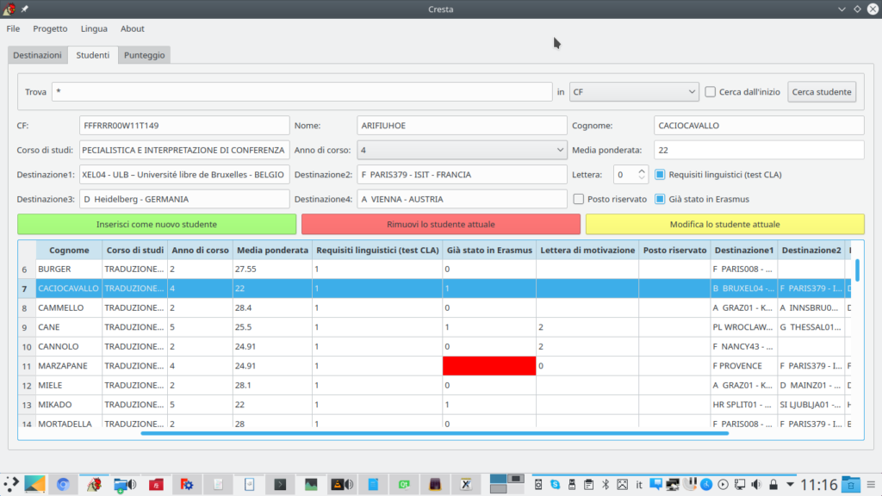
Task: Focus the Cognome field containing CACIOCAVALLO
Action: [x=759, y=126]
